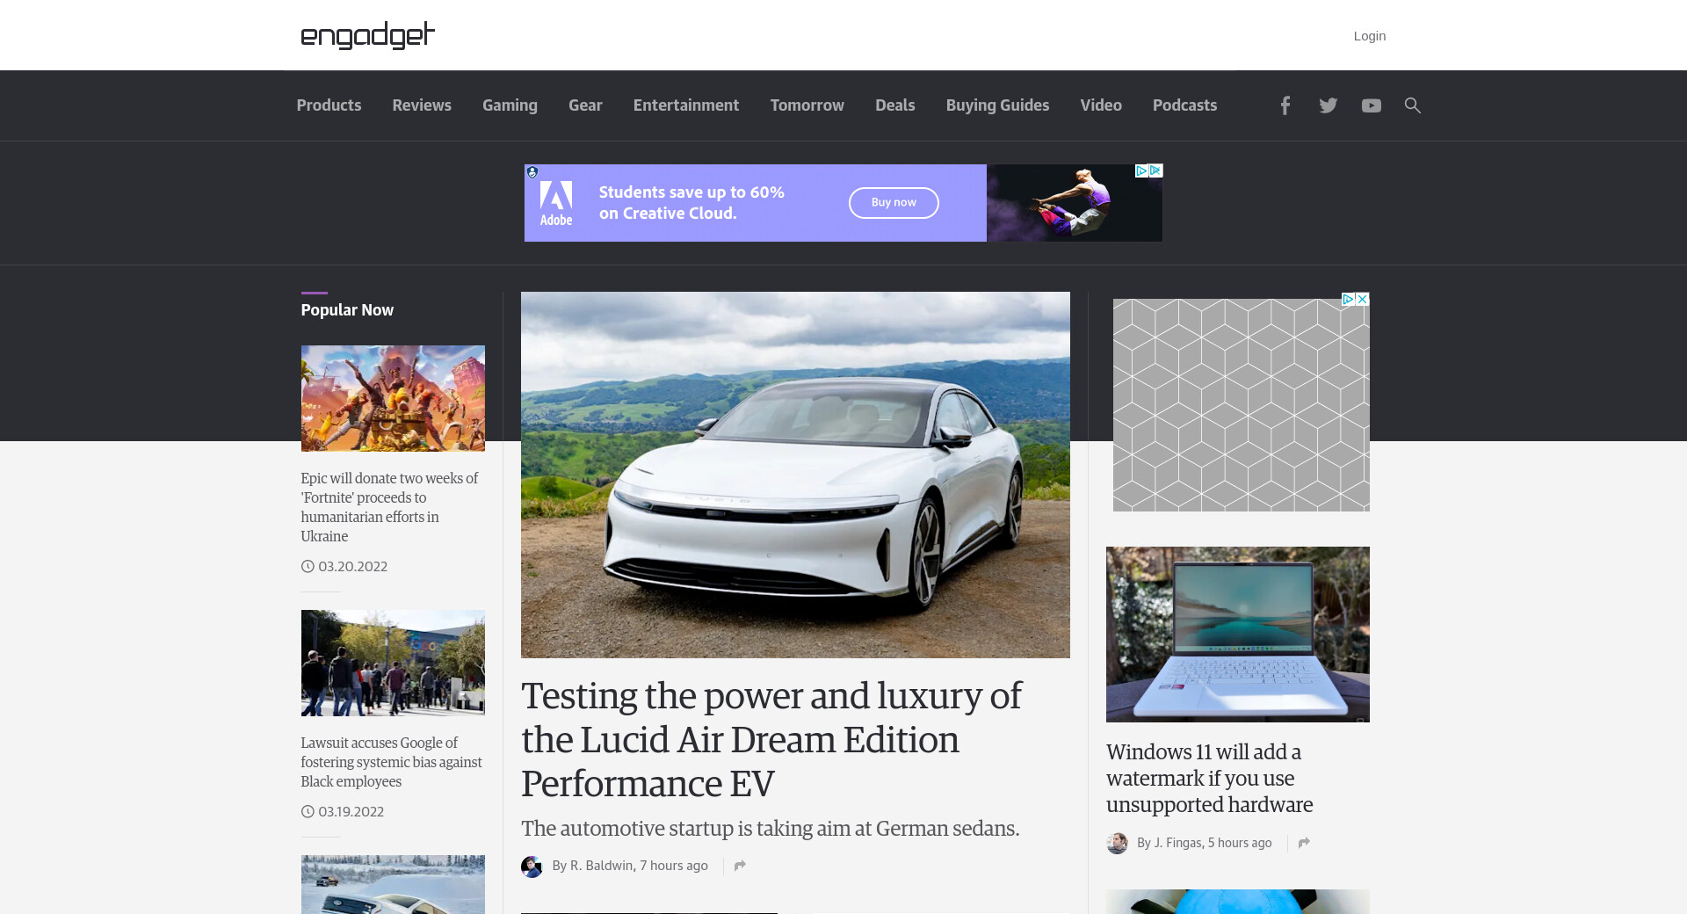
Task: Share the Lucid Air article
Action: click(740, 866)
